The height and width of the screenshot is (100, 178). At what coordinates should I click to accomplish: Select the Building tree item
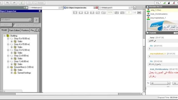(14, 36)
